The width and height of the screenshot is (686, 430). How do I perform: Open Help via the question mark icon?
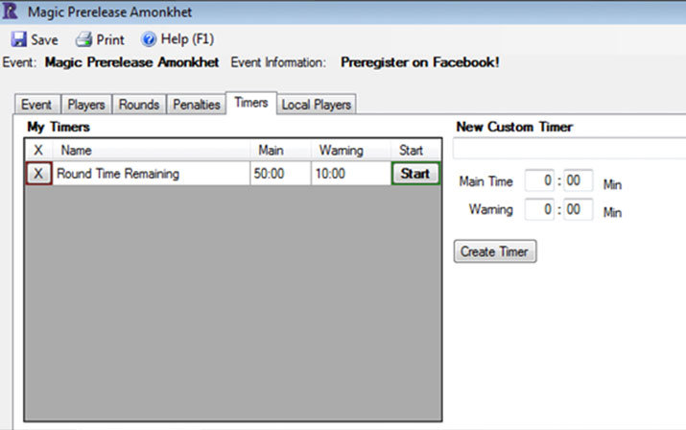(149, 39)
